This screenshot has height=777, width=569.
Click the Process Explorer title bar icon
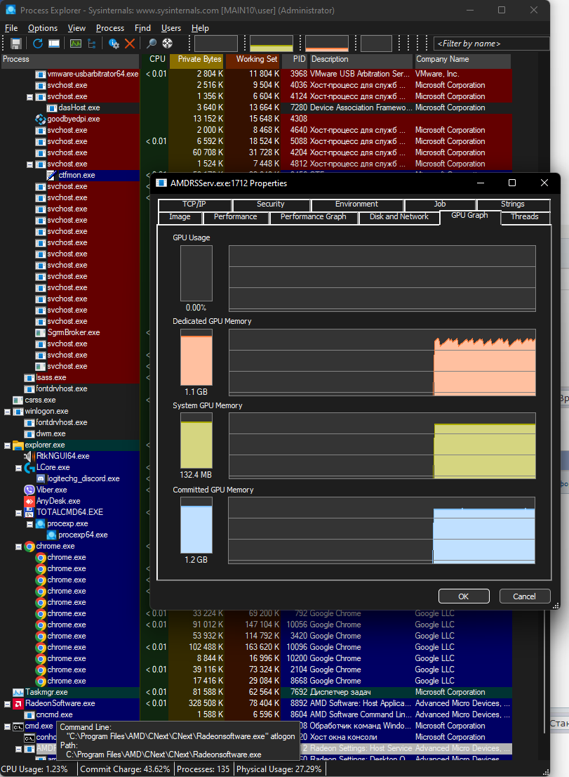(11, 10)
